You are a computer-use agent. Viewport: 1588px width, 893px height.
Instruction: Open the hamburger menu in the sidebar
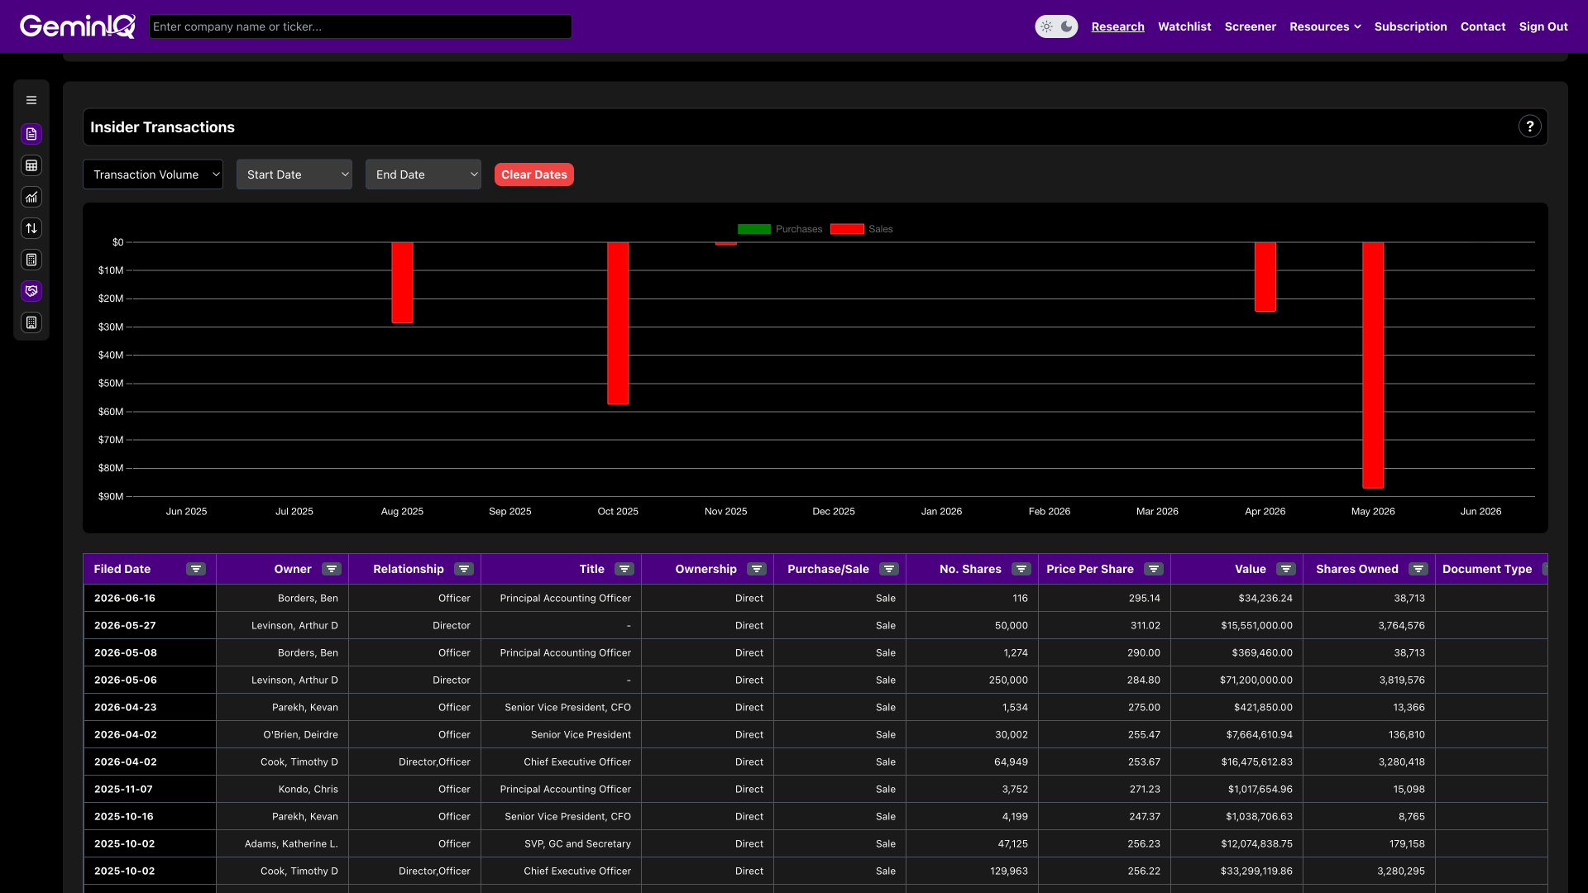[31, 100]
